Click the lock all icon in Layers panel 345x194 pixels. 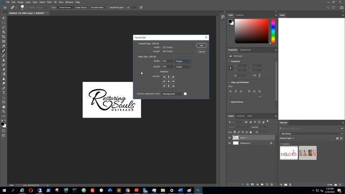[x=251, y=132]
